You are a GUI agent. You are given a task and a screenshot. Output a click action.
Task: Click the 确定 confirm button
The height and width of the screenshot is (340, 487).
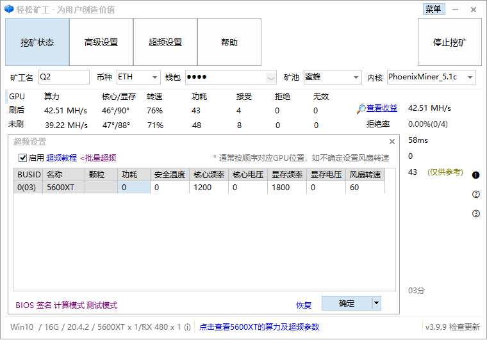(347, 304)
